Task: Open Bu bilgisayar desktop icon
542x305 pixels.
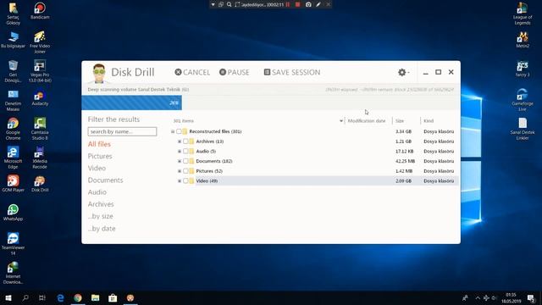Action: pyautogui.click(x=14, y=40)
